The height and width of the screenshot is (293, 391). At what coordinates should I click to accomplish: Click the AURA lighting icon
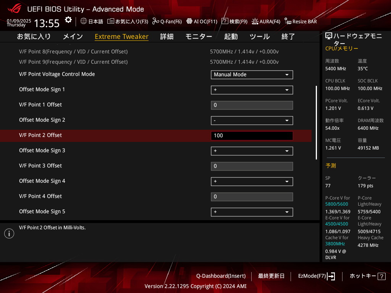click(x=255, y=21)
